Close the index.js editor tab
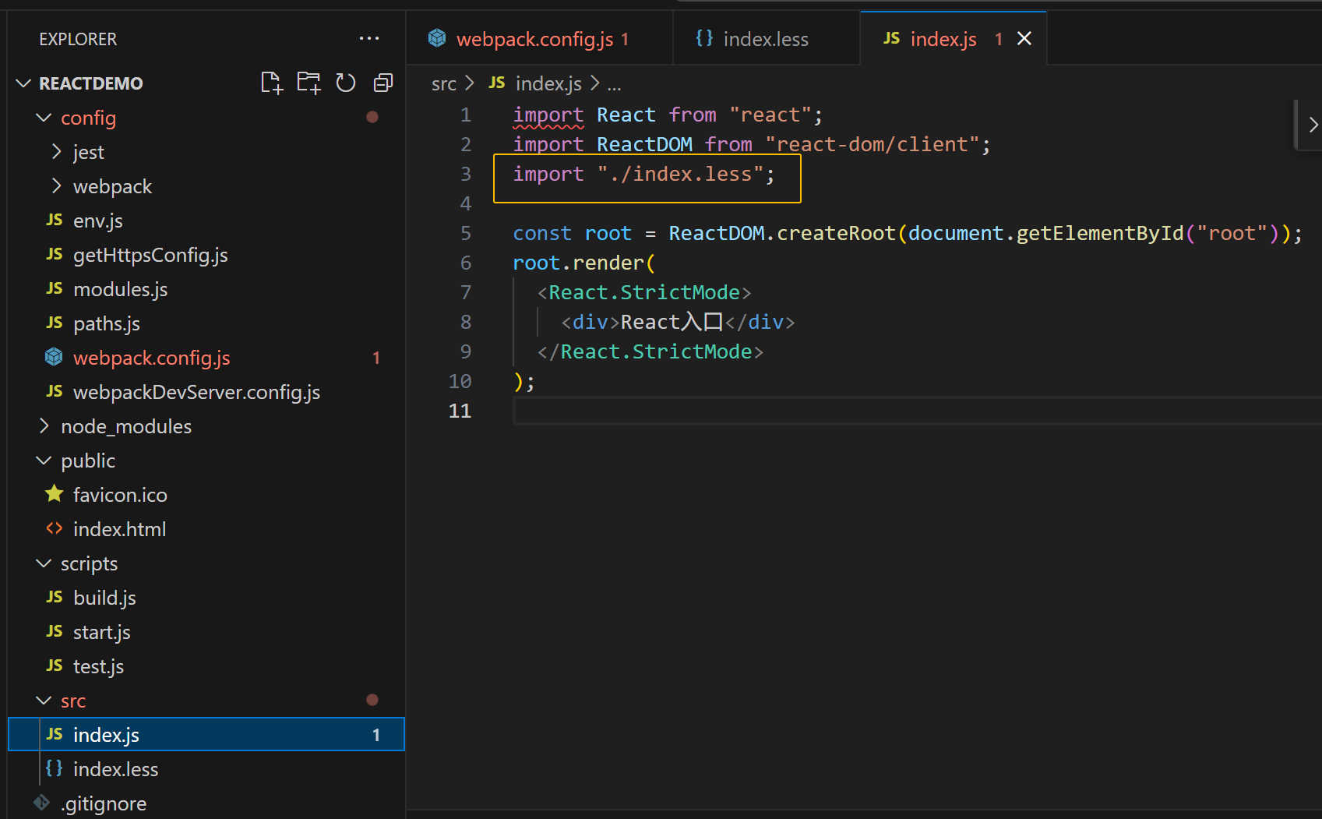 click(1024, 38)
